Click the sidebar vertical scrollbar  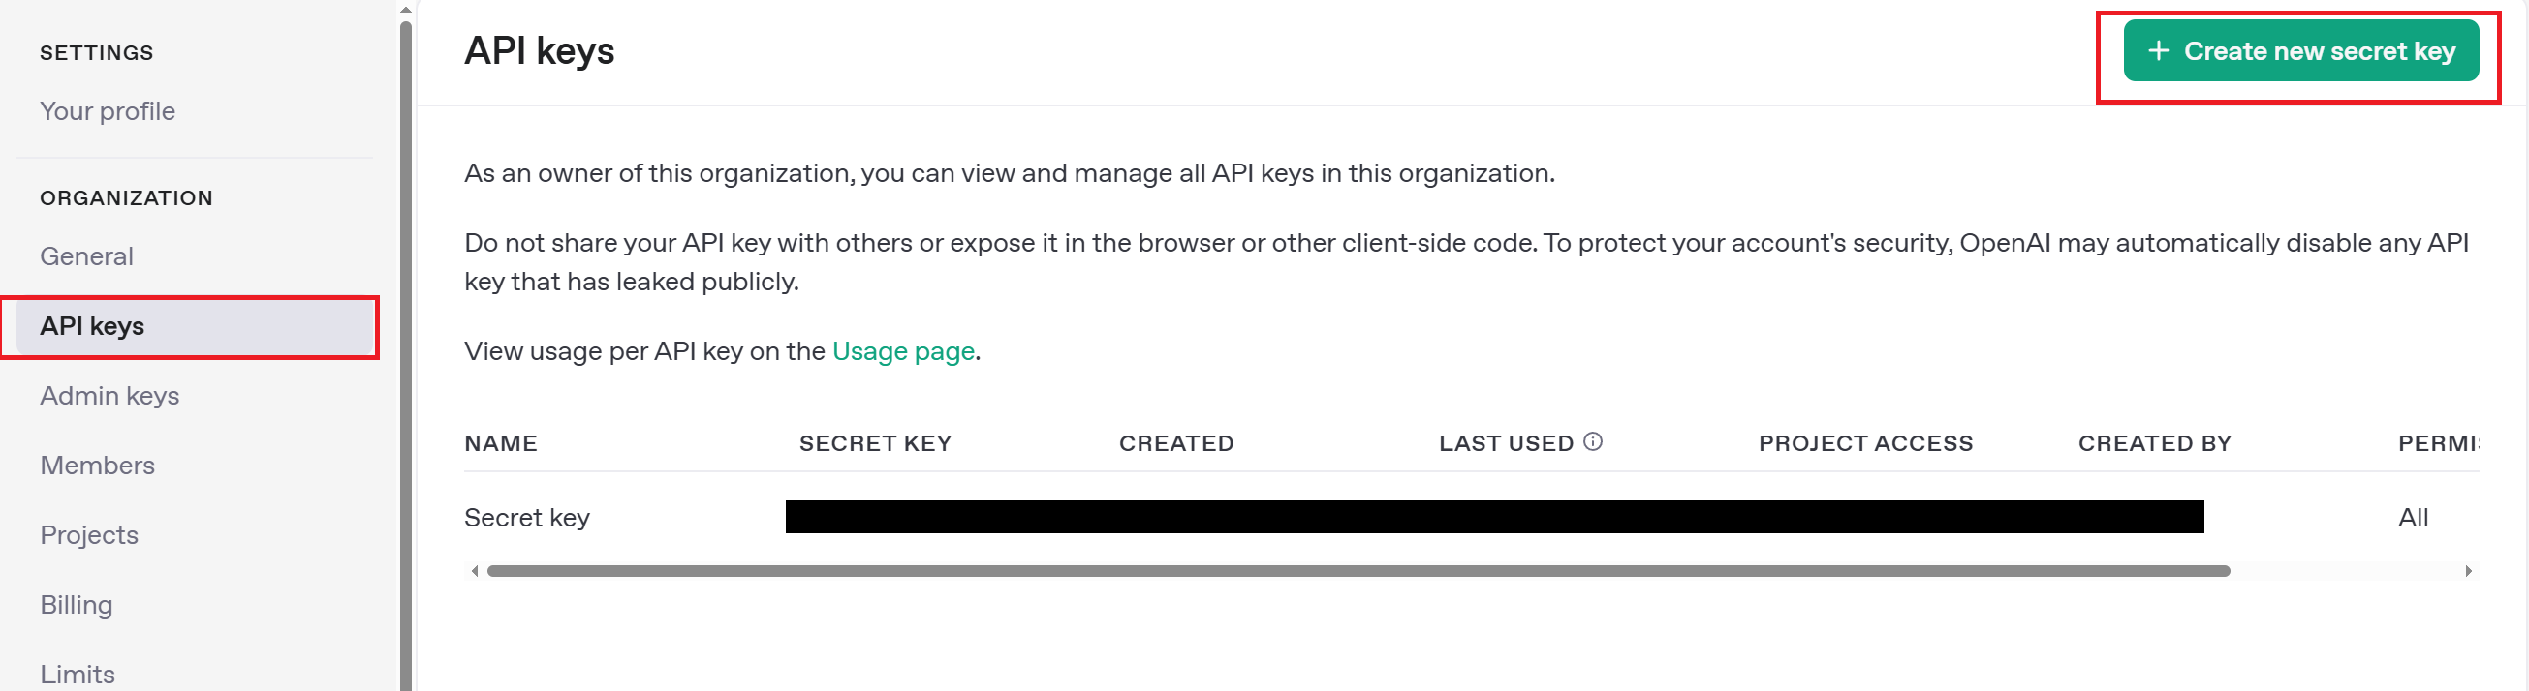pos(405,355)
